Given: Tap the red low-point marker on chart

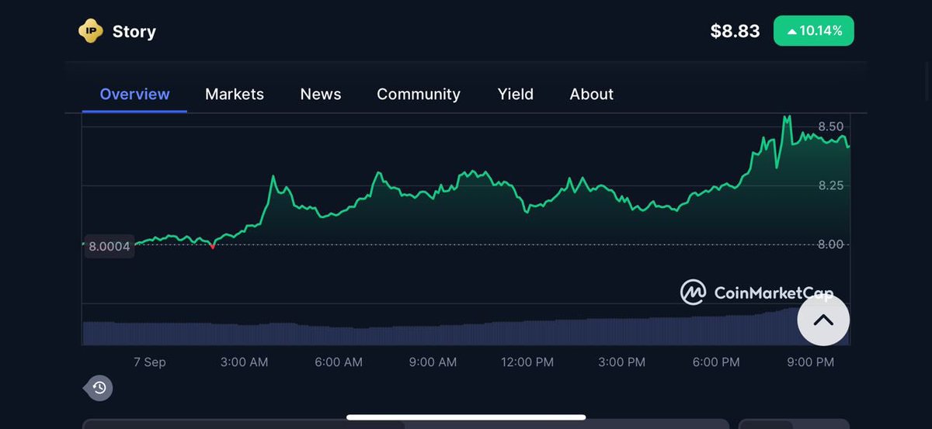Looking at the screenshot, I should tap(213, 246).
